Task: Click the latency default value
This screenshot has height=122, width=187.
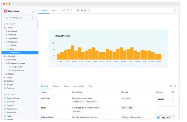Action: coord(126,98)
